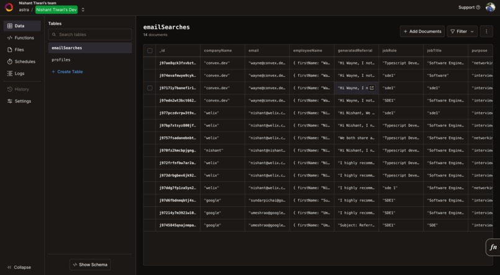Select the id cell j9757fsadanebnbt
Screen dimensions: 500x275
tap(178, 138)
